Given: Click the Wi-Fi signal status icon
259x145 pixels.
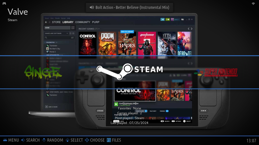Looking at the screenshot, I should tap(253, 4).
